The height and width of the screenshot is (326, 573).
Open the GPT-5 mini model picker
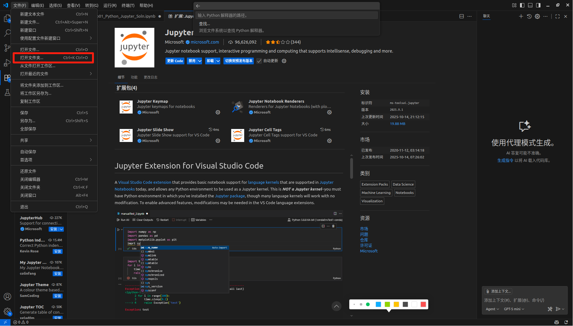514,309
